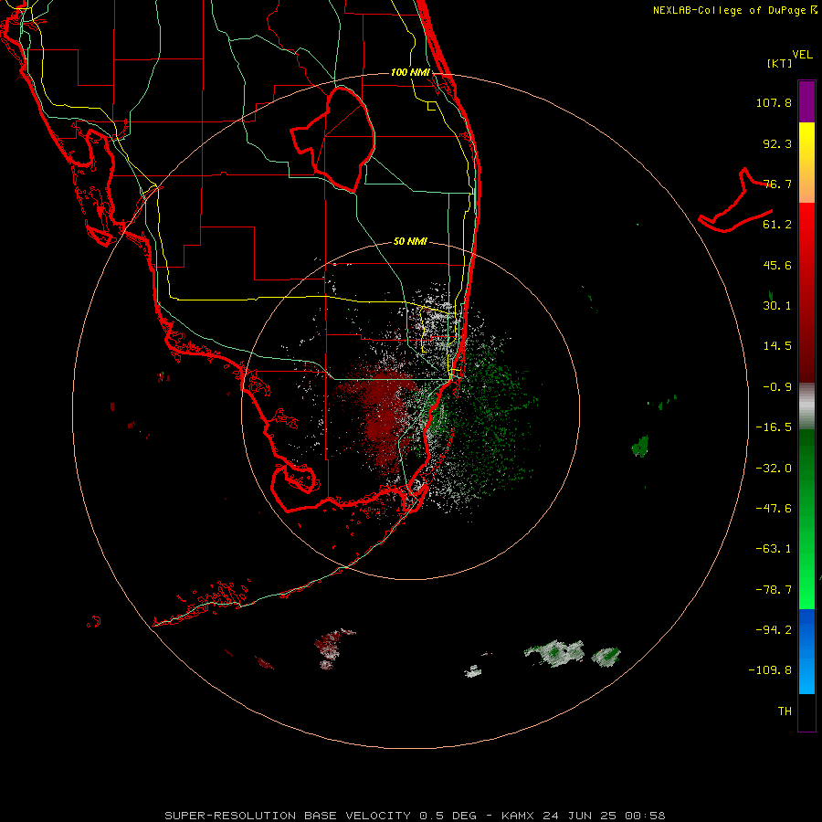Viewport: 822px width, 822px height.
Task: Click the -47.6 velocity scale value
Action: point(774,509)
